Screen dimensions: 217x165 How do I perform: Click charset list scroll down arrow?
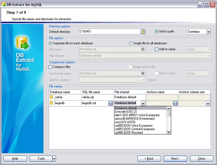(169, 132)
